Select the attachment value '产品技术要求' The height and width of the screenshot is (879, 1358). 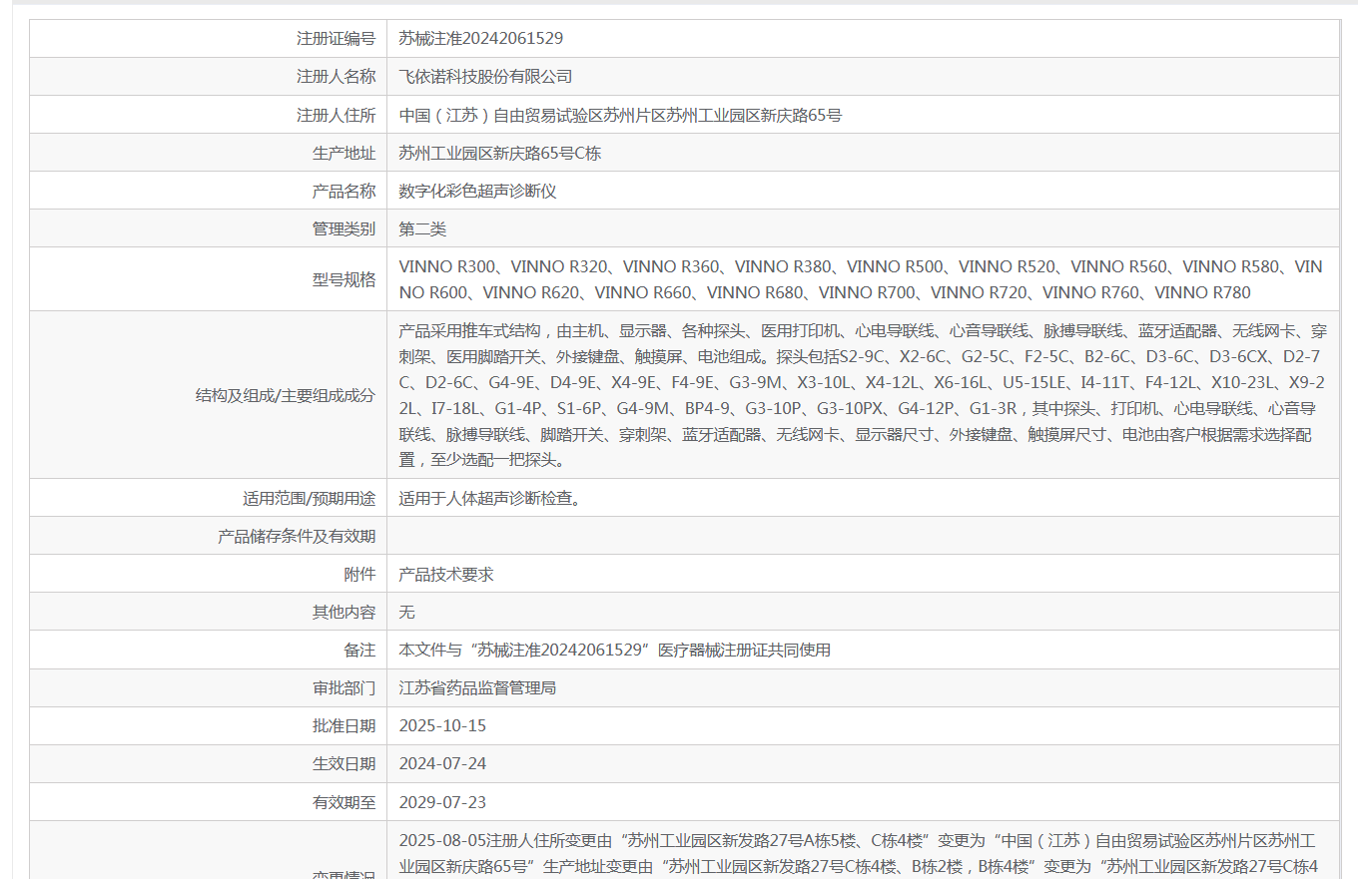point(446,574)
